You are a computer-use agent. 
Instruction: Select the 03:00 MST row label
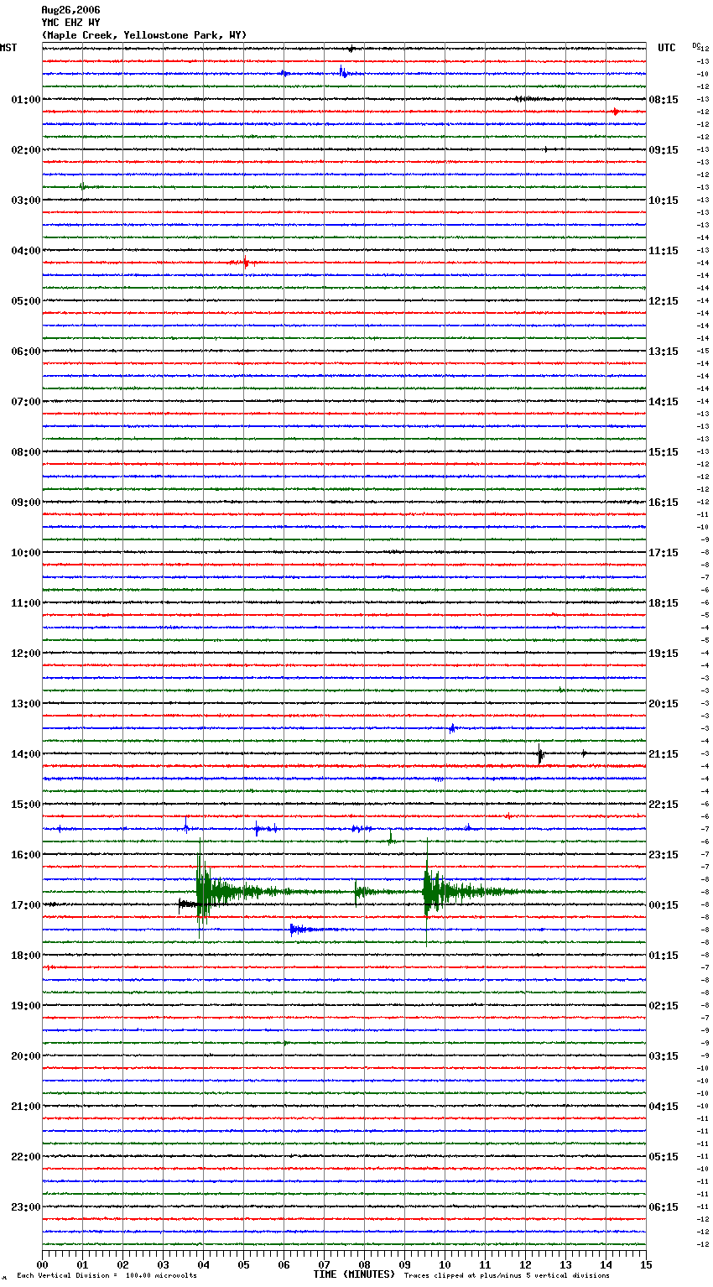point(26,201)
